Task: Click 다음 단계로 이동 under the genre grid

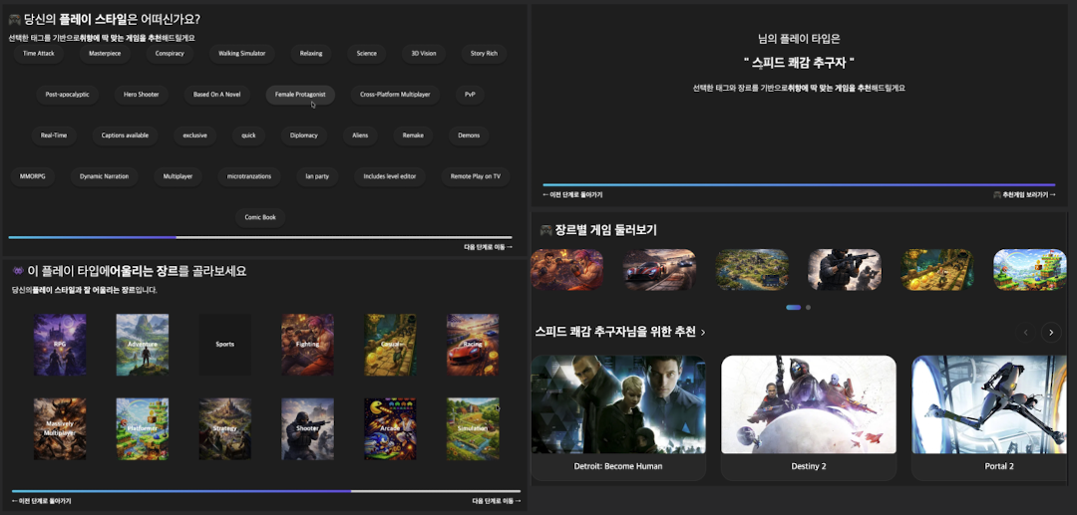Action: click(497, 501)
